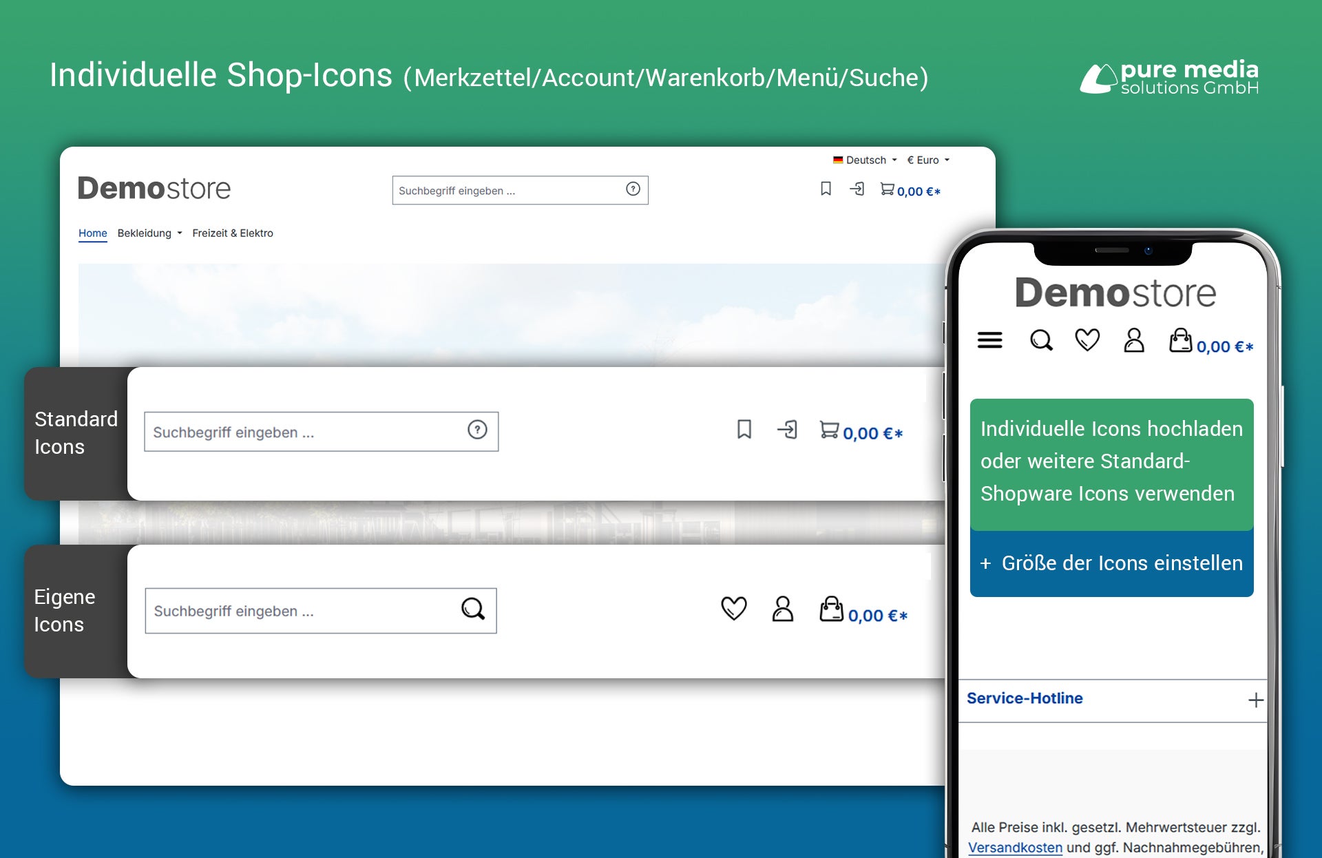Screen dimensions: 1322x858
Task: Click the account person icon in the Eigene Icons row
Action: pos(782,610)
